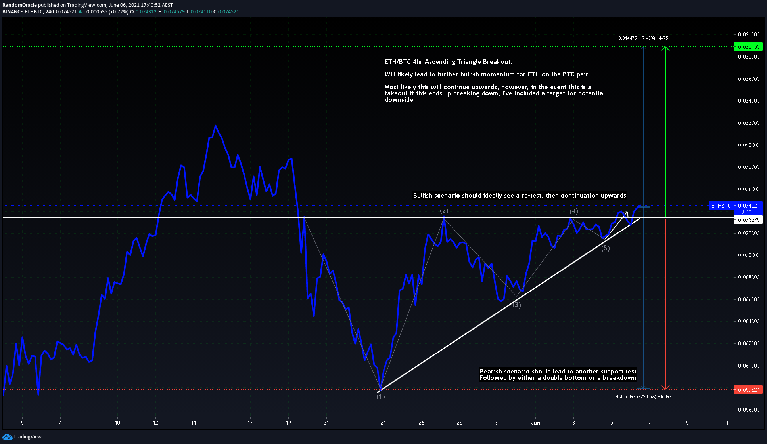This screenshot has height=444, width=767.
Task: Click the TradingView wordmark text
Action: pyautogui.click(x=27, y=437)
